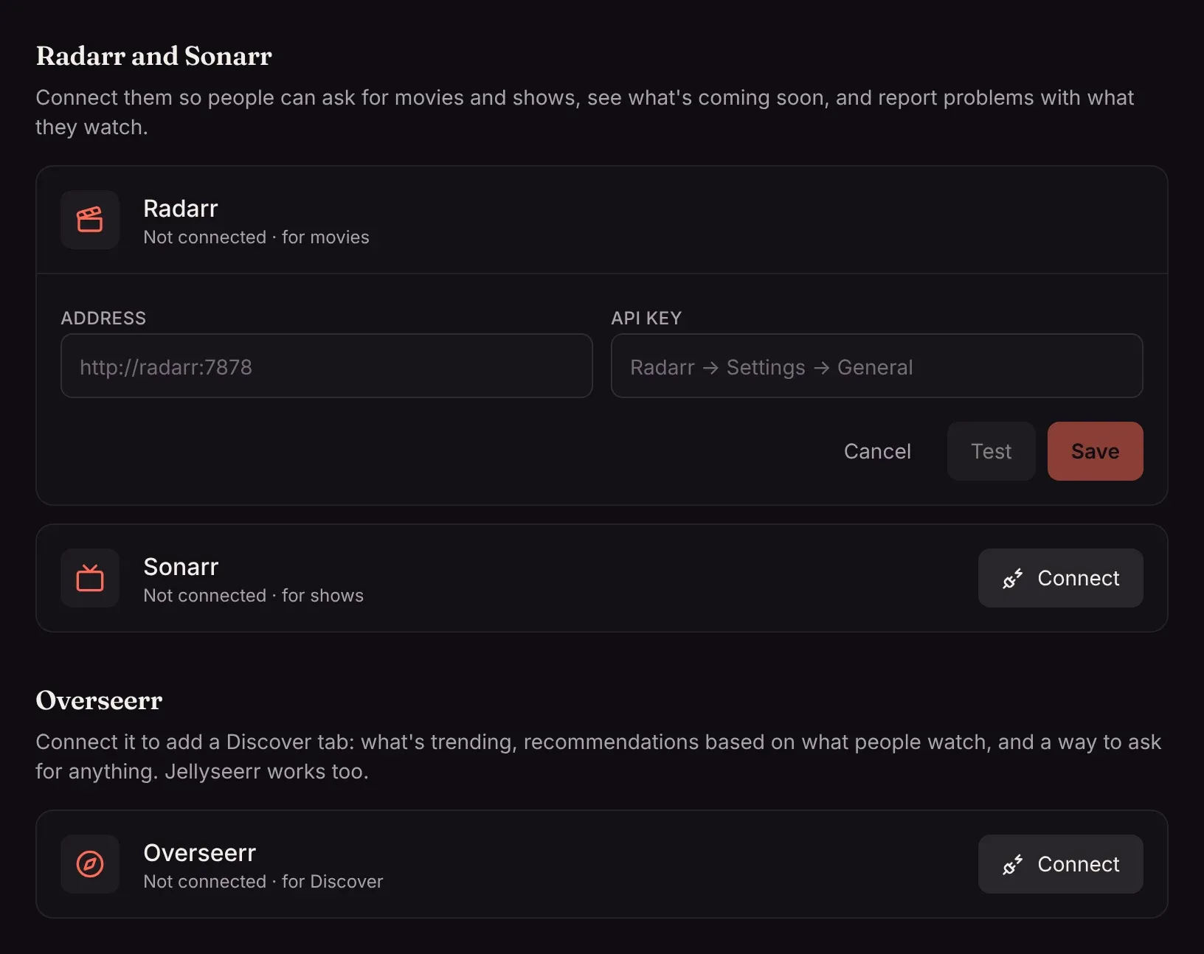1204x954 pixels.
Task: Click the plug icon in Overseerr's Connect button
Action: click(x=1012, y=865)
